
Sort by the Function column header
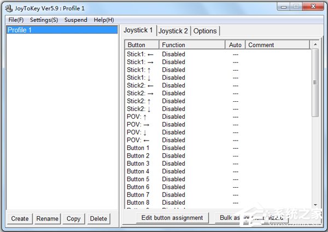[x=191, y=45]
